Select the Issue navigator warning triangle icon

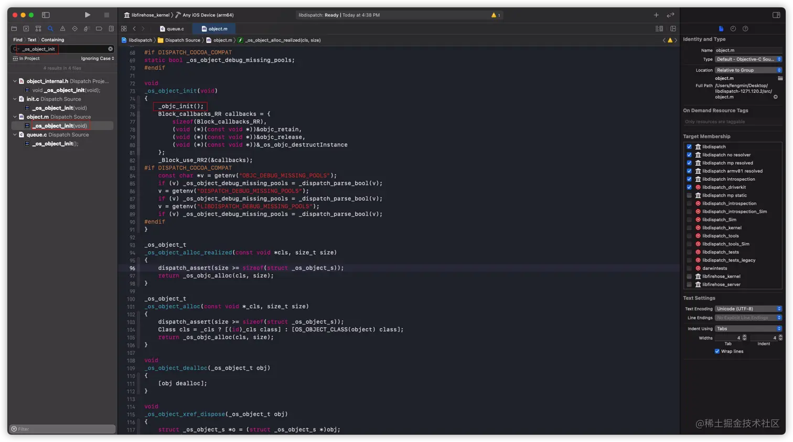pyautogui.click(x=62, y=28)
